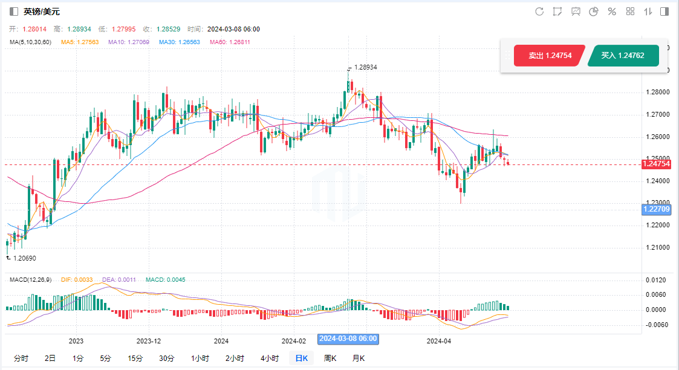
Task: Click the 买入 1.24762 buy button
Action: pyautogui.click(x=622, y=56)
